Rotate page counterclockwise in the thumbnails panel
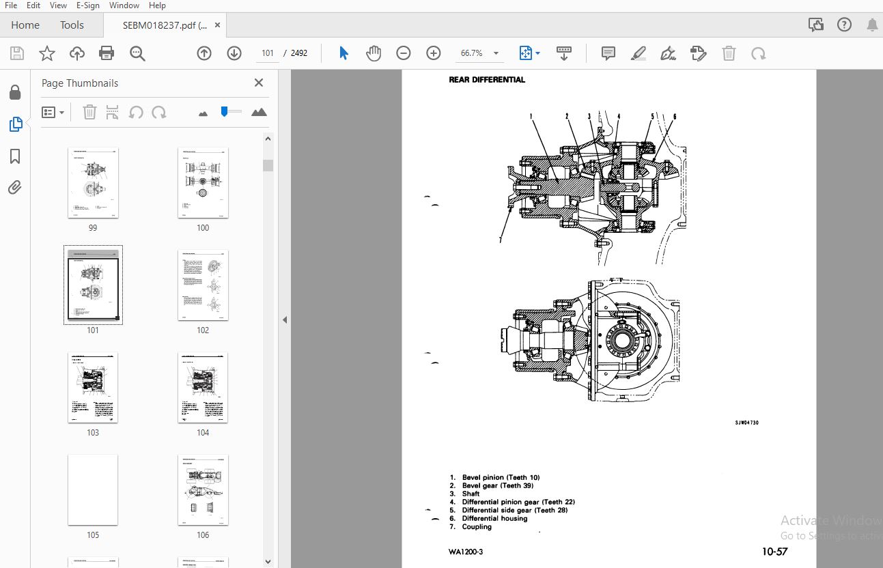This screenshot has width=883, height=568. [136, 112]
